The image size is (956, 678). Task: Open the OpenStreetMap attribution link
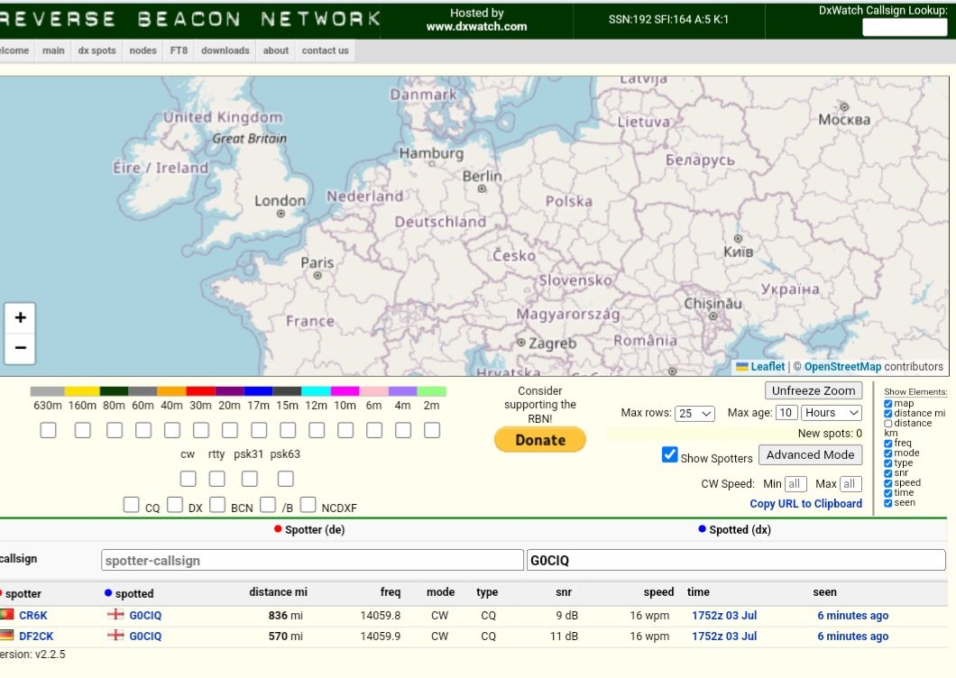[x=842, y=366]
